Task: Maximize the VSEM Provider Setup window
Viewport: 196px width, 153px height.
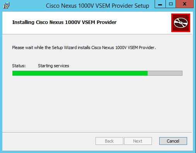Action: click(171, 4)
